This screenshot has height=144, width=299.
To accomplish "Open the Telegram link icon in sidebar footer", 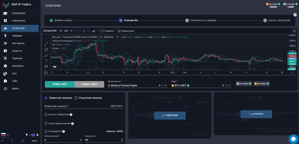I will pyautogui.click(x=2, y=141).
